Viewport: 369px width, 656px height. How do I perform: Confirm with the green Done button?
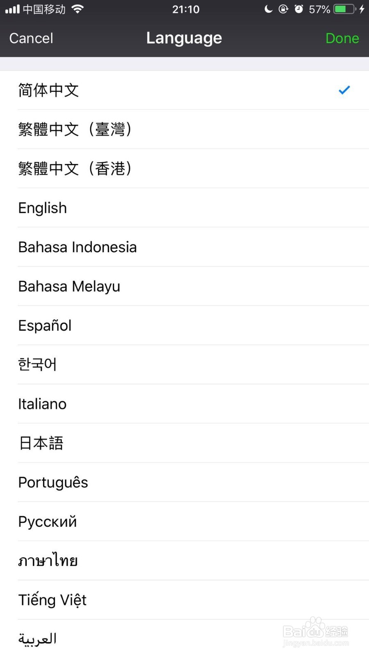click(x=342, y=38)
